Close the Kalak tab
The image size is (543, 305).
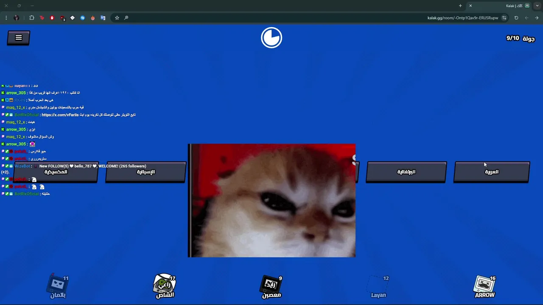(x=470, y=6)
